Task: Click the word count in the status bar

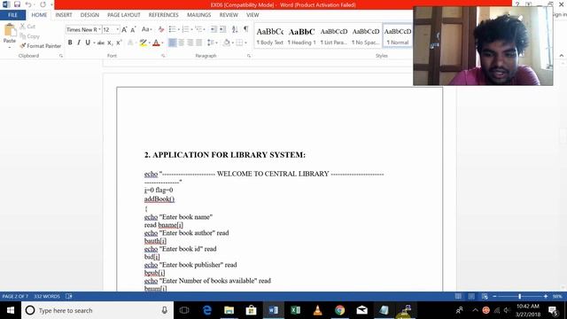Action: (x=47, y=296)
